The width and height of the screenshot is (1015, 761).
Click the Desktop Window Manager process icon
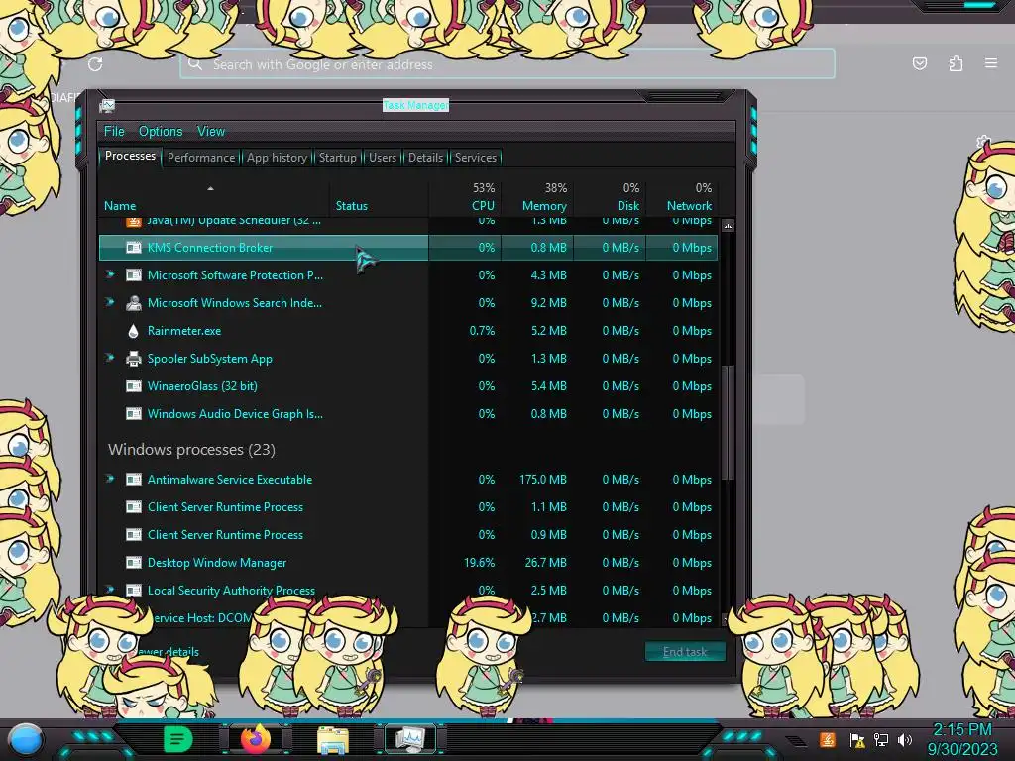[134, 563]
